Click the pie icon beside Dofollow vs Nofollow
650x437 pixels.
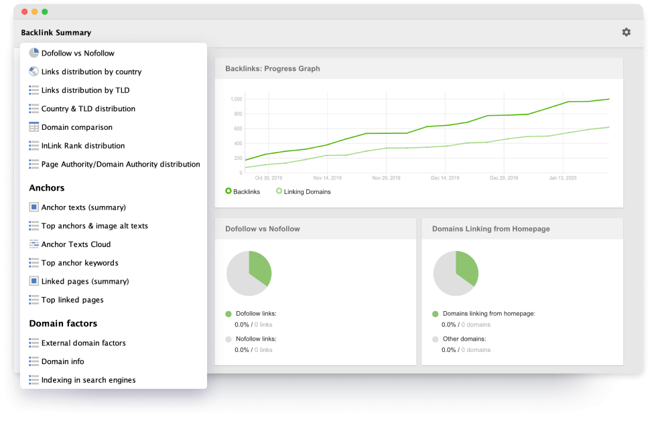pos(34,53)
